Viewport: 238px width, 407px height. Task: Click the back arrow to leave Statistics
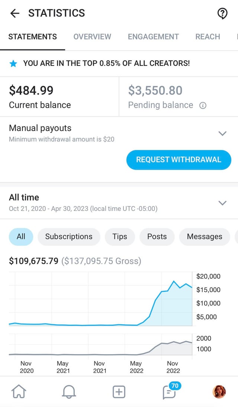pyautogui.click(x=14, y=13)
